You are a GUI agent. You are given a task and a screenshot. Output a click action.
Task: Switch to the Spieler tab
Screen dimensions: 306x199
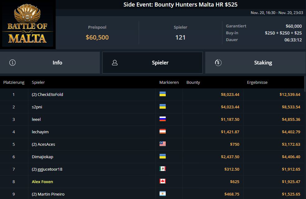pyautogui.click(x=160, y=63)
